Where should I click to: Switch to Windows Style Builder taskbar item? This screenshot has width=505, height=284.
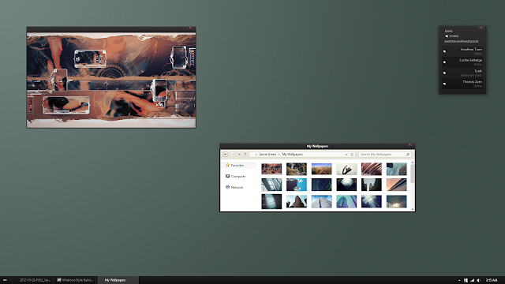click(x=75, y=280)
